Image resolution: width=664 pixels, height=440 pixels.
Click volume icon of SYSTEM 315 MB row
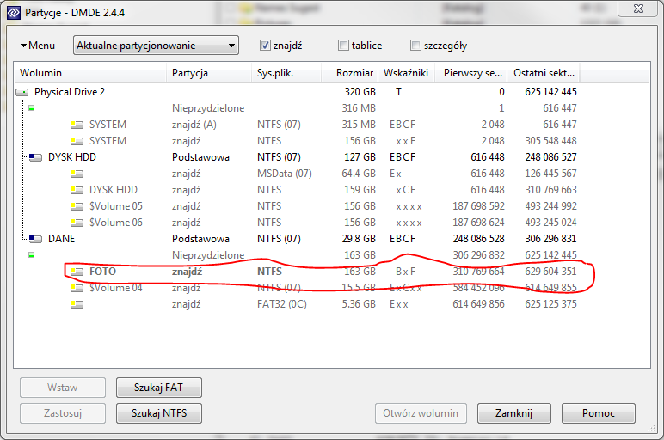[77, 125]
